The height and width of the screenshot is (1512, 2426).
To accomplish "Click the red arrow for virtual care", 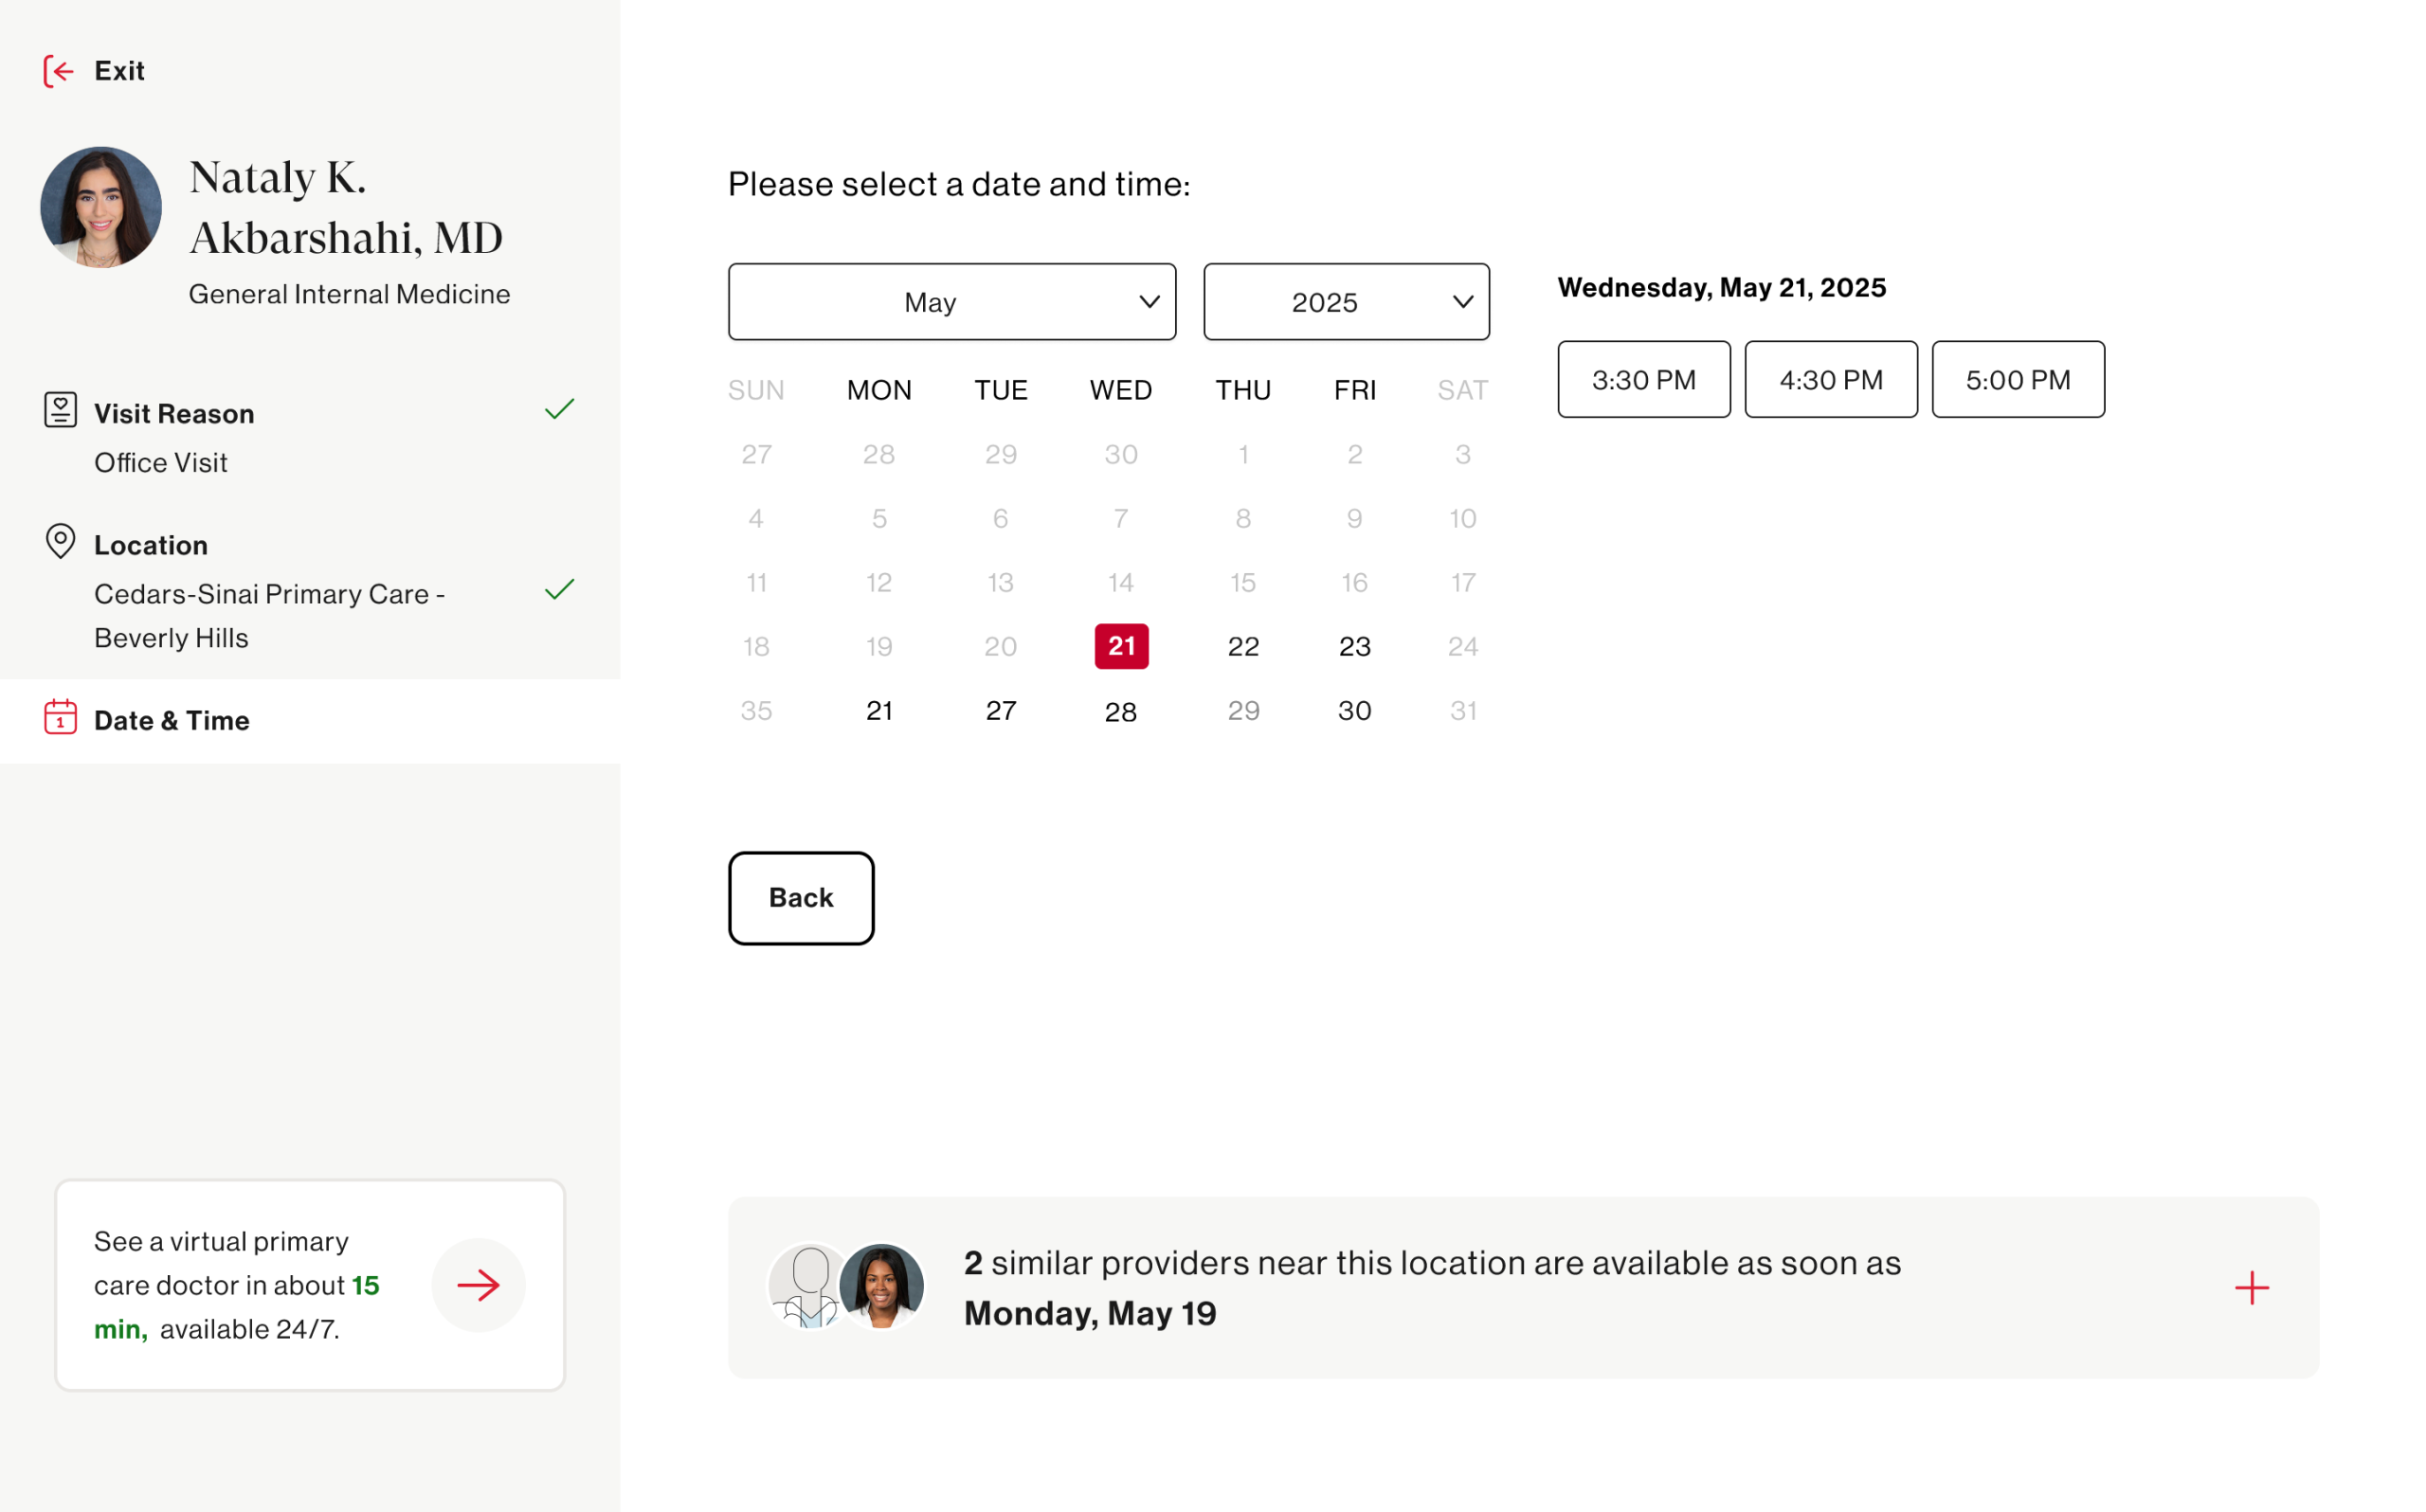I will [x=478, y=1285].
